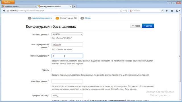Click the Имя пользователя input field

point(67,56)
